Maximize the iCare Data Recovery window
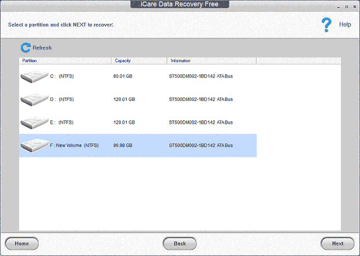Screen dimensions: 360x256 click(x=347, y=7)
